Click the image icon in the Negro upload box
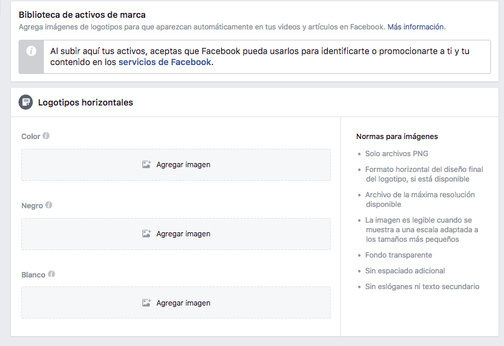Viewport: 504px width, 346px height. [x=146, y=234]
